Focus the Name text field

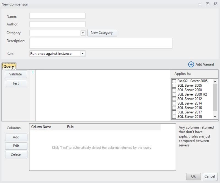[x=57, y=16]
